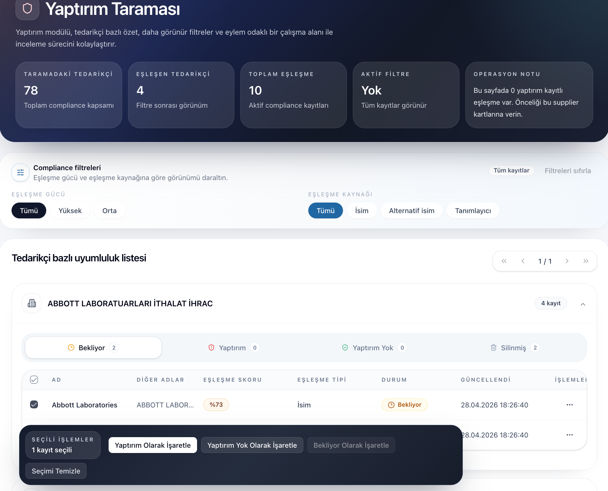Click the Toplam Eşleşme 10 card
Image resolution: width=608 pixels, height=491 pixels.
click(x=293, y=95)
